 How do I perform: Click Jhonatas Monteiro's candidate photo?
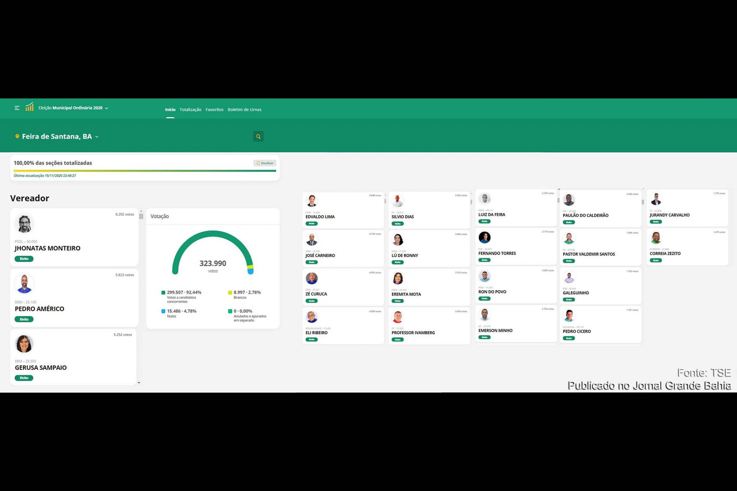[x=24, y=223]
